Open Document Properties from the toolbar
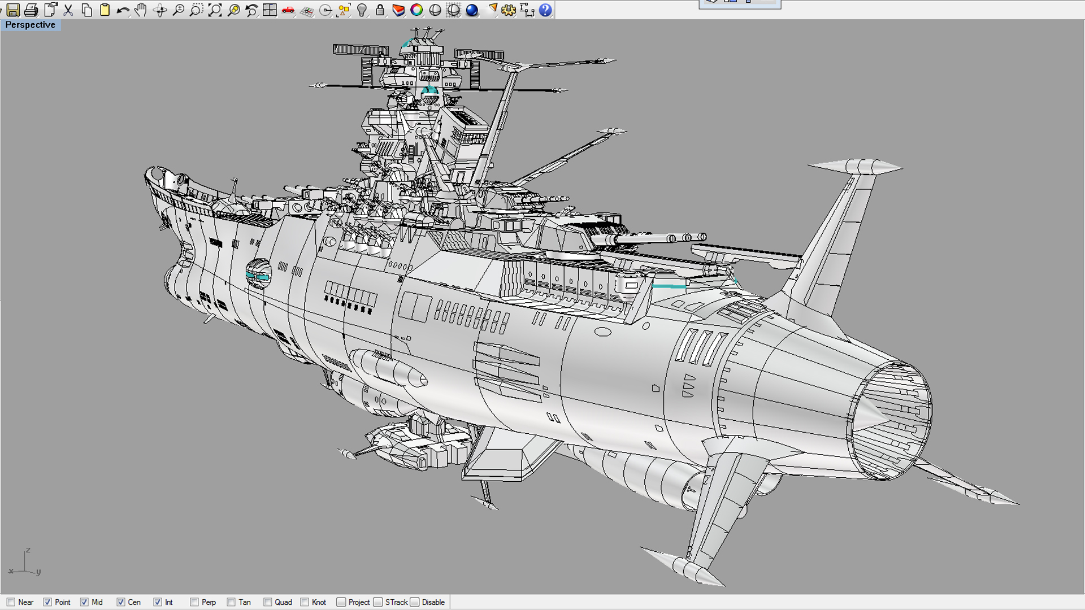 (x=50, y=10)
